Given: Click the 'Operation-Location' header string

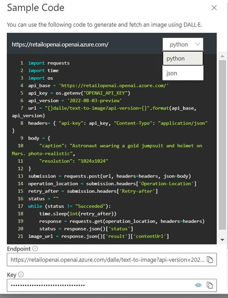Looking at the screenshot, I should (x=166, y=183).
